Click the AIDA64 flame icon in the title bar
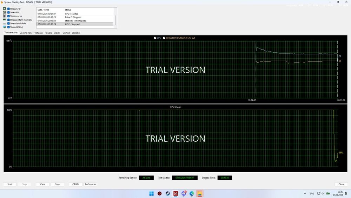 2,2
